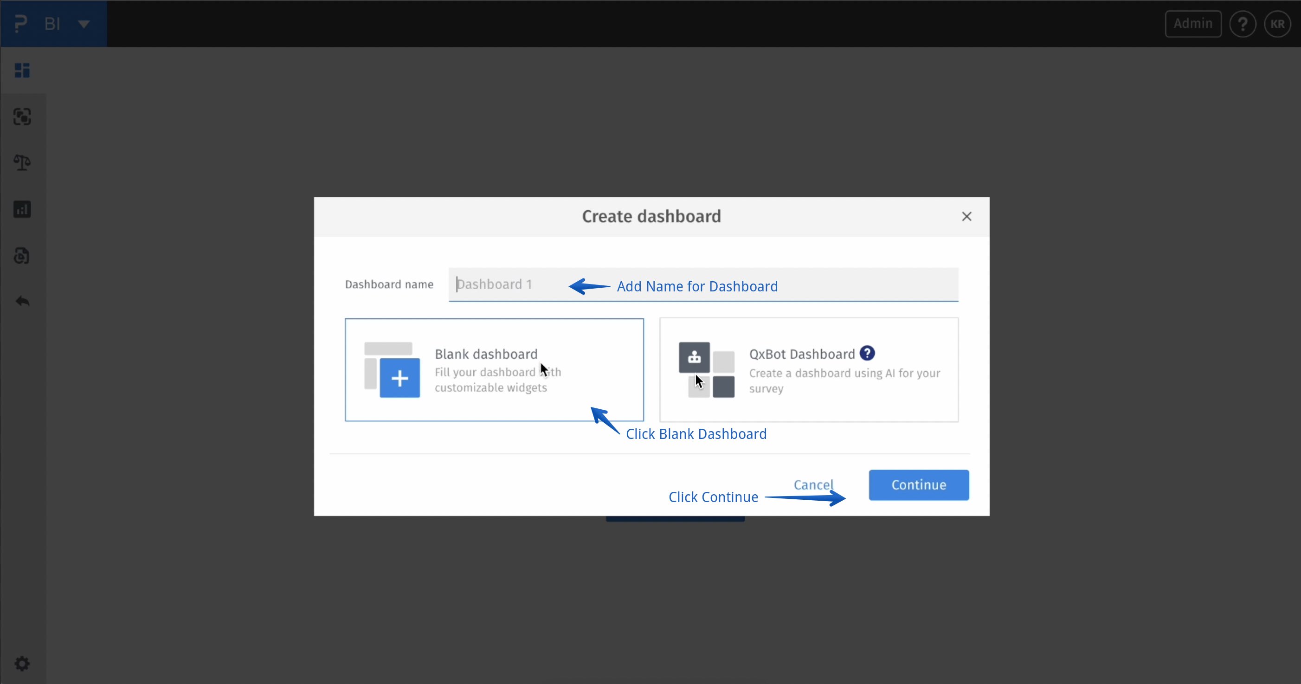Click Admin in the top bar
The image size is (1301, 684).
(x=1193, y=24)
